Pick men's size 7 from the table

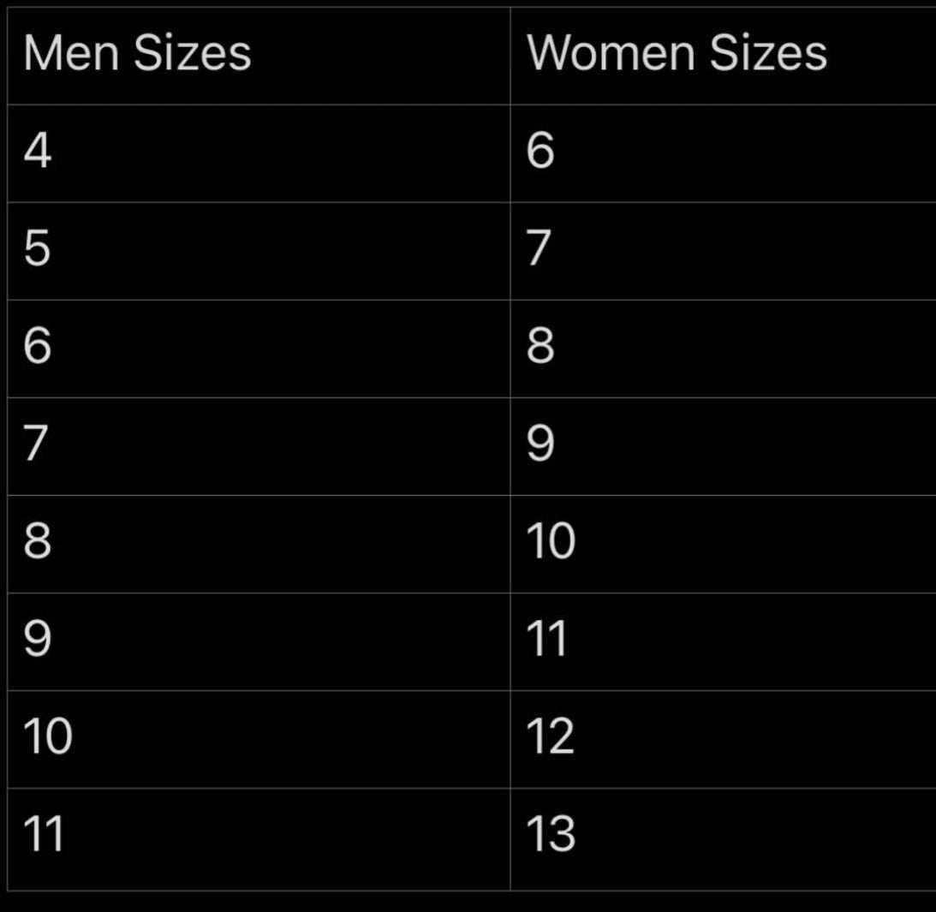(38, 444)
